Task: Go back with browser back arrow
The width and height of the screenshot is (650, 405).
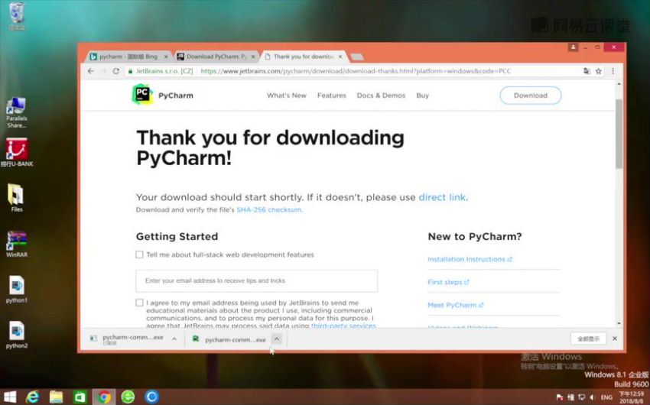Action: [x=91, y=71]
